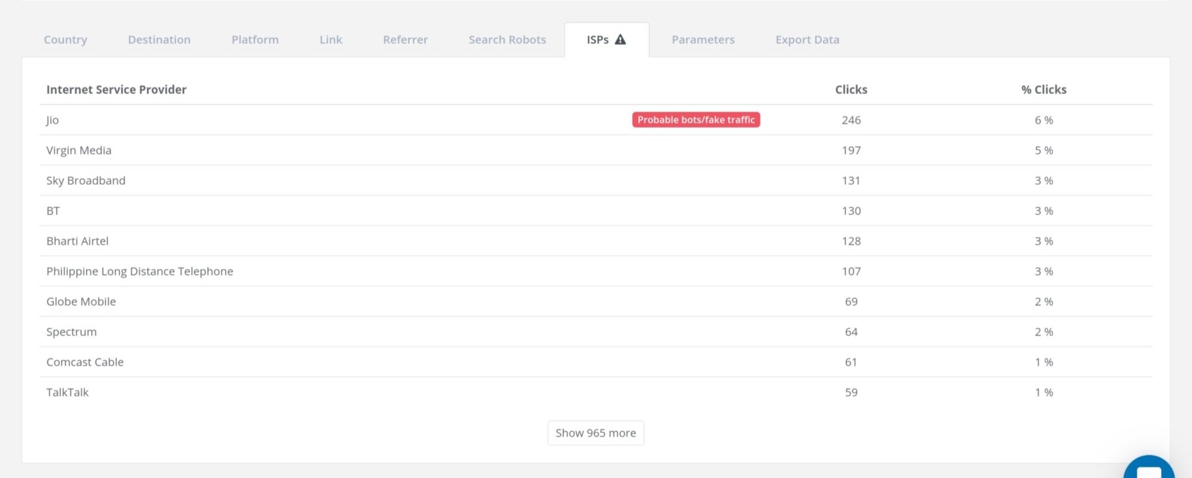Click the 59 clicks value for TalkTalk
The image size is (1192, 478).
coord(851,392)
